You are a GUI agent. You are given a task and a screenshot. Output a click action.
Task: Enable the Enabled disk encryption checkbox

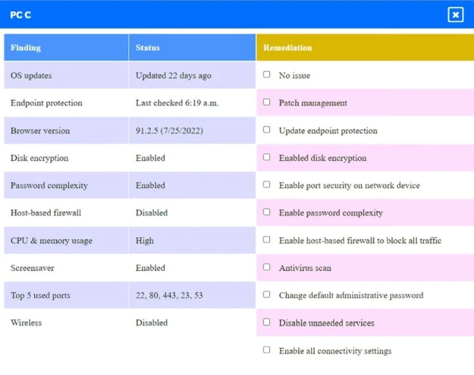267,157
